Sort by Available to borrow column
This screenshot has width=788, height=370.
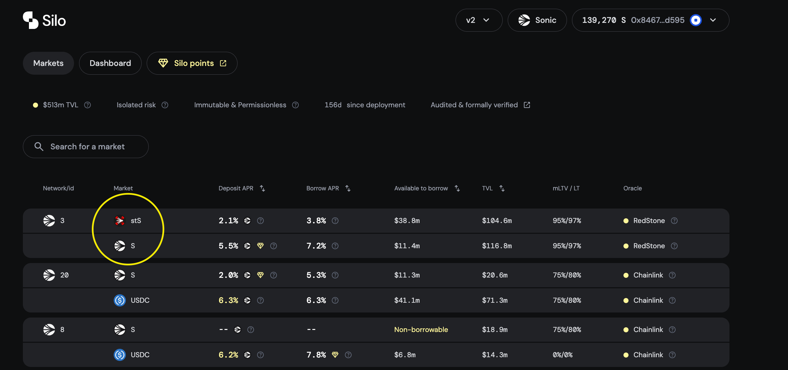tap(457, 188)
